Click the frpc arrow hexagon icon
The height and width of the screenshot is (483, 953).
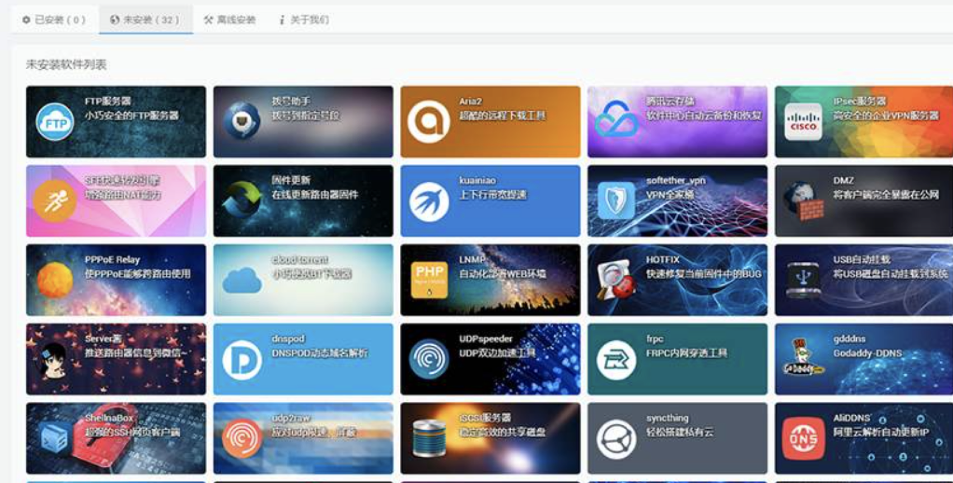pos(616,360)
